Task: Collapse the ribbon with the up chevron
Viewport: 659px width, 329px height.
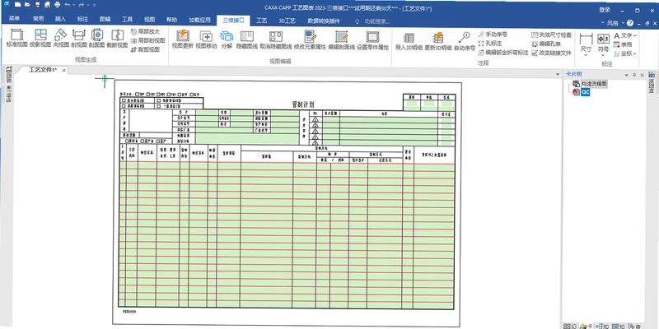Action: (603, 23)
